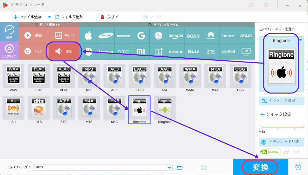
Task: Open Google device presets
Action: [141, 36]
